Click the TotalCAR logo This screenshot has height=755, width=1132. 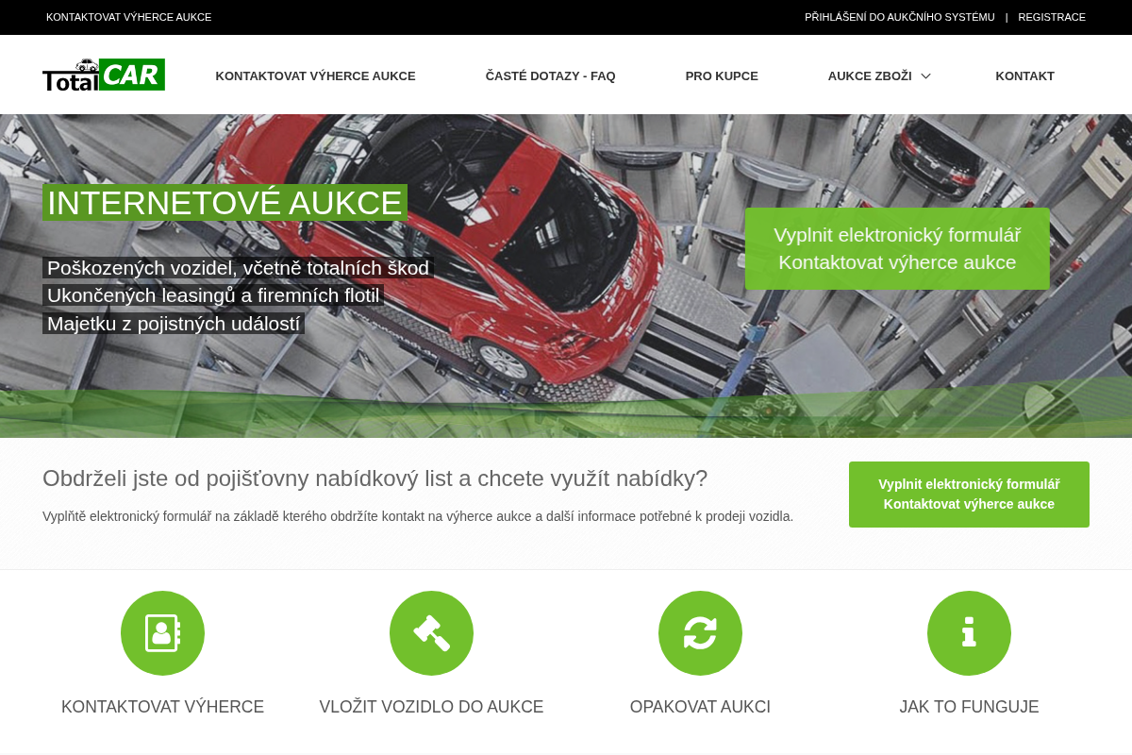[104, 75]
